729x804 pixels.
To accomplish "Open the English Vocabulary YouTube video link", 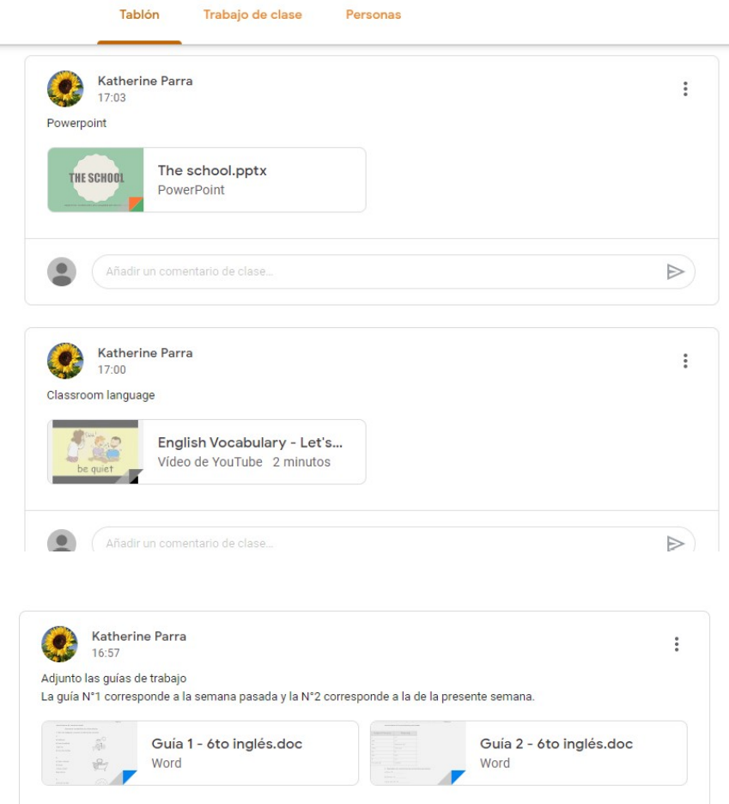I will pos(207,452).
